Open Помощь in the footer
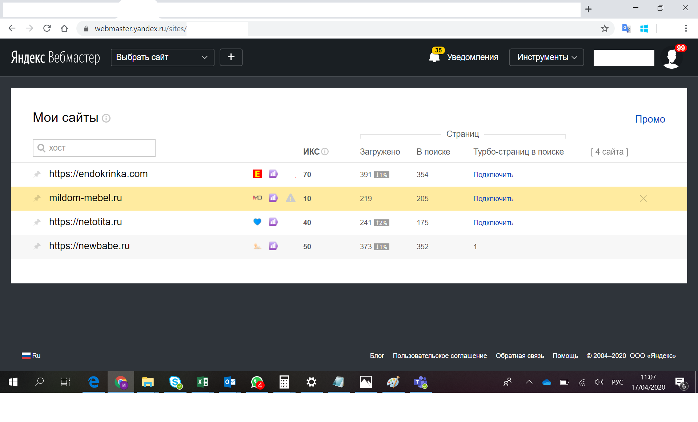 pyautogui.click(x=565, y=356)
